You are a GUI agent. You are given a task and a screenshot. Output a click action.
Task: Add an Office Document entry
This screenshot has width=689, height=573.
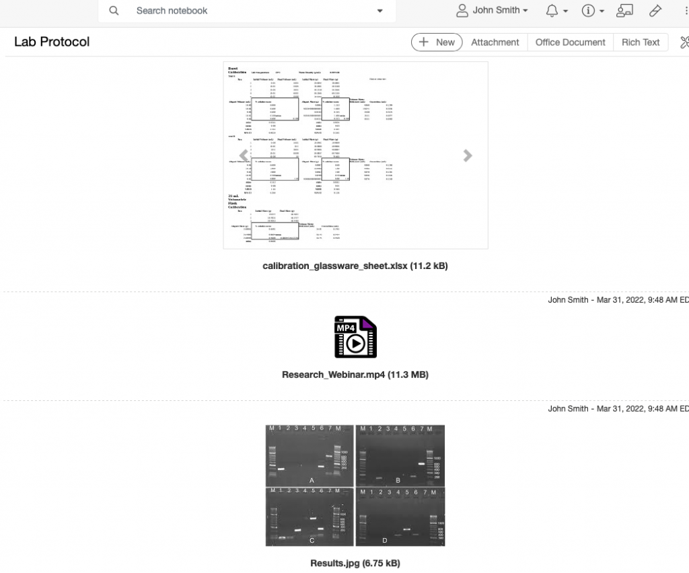(x=570, y=42)
